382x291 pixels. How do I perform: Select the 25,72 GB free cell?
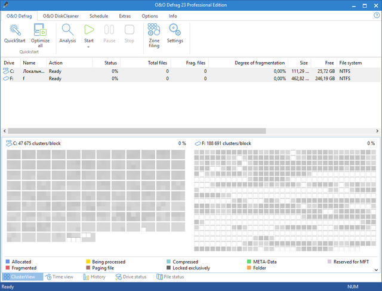(x=326, y=71)
